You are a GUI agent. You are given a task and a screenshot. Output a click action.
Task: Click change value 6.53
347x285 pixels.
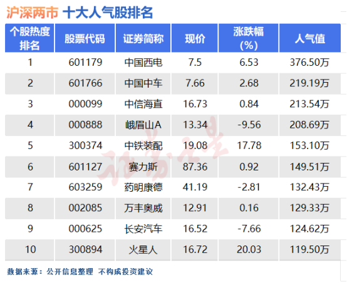(249, 62)
